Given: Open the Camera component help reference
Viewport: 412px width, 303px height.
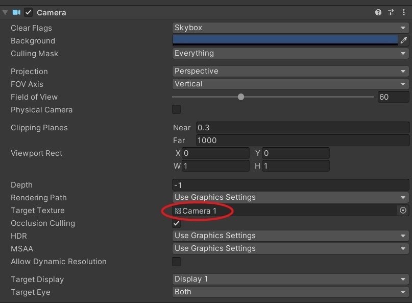Looking at the screenshot, I should [378, 12].
